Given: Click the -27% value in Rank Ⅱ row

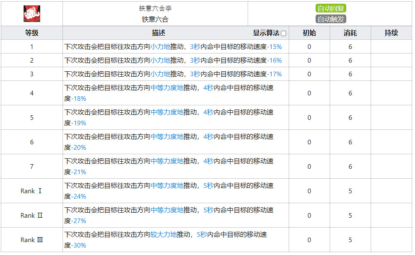Looking at the screenshot, I should [79, 221].
